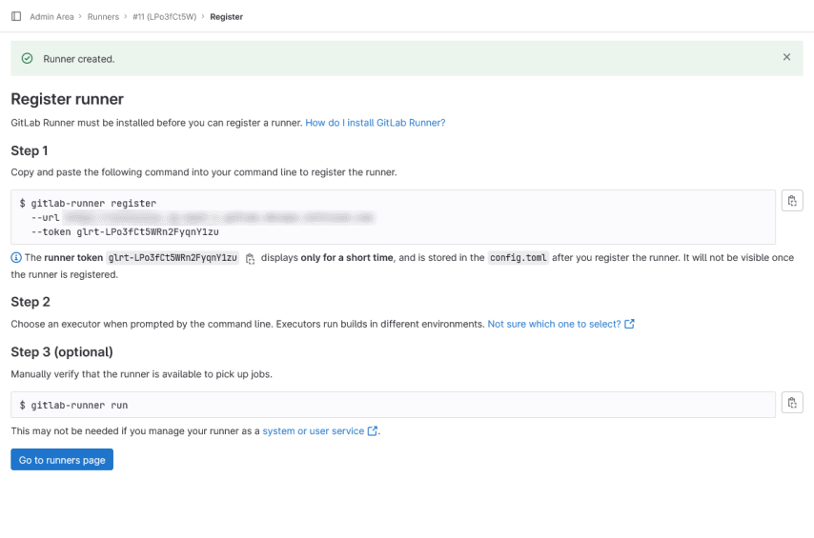
Task: Click inside the register command code block
Action: point(393,217)
